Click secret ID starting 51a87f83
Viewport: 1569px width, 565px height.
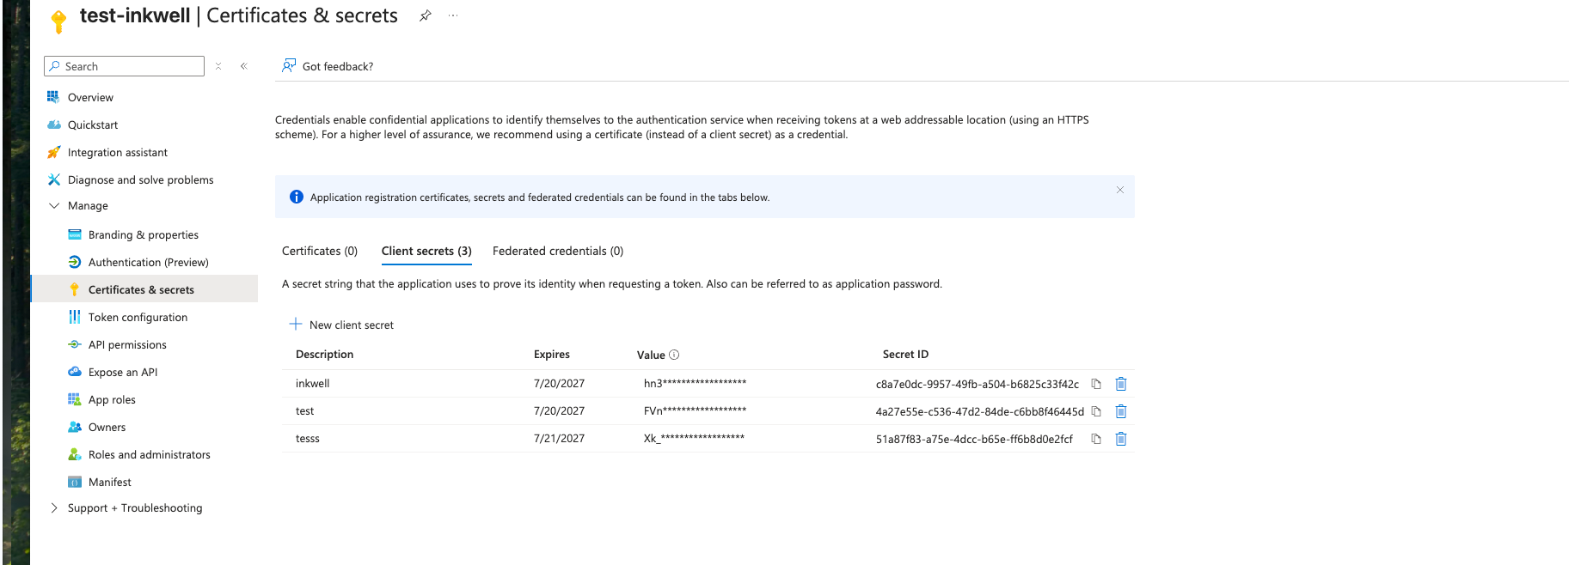(x=974, y=439)
